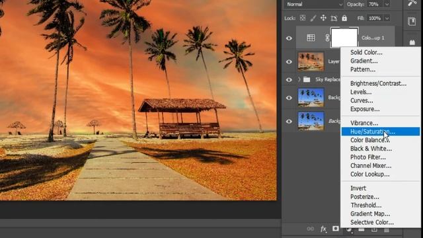
Task: Click the add layer mask icon
Action: 336,229
